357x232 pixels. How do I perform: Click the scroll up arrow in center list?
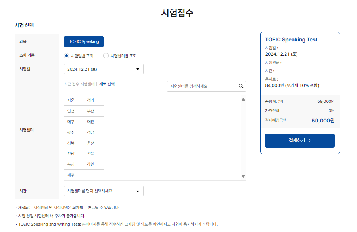pyautogui.click(x=243, y=100)
